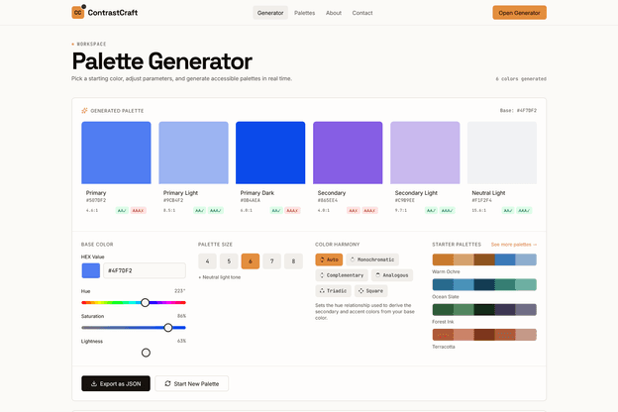Click the hue value 223°
Image resolution: width=618 pixels, height=412 pixels.
pyautogui.click(x=179, y=291)
